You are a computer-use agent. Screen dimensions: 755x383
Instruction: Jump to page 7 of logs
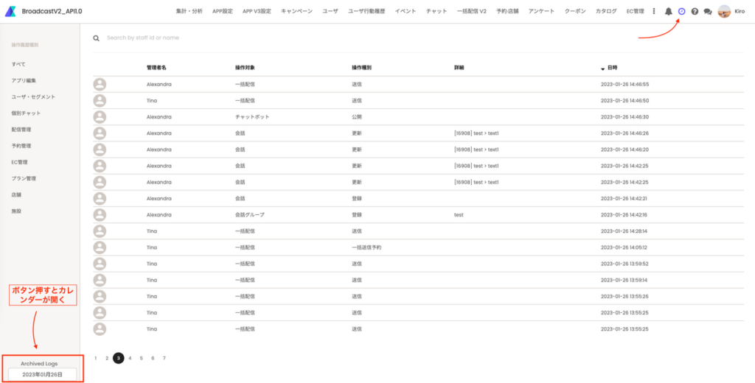click(x=164, y=358)
